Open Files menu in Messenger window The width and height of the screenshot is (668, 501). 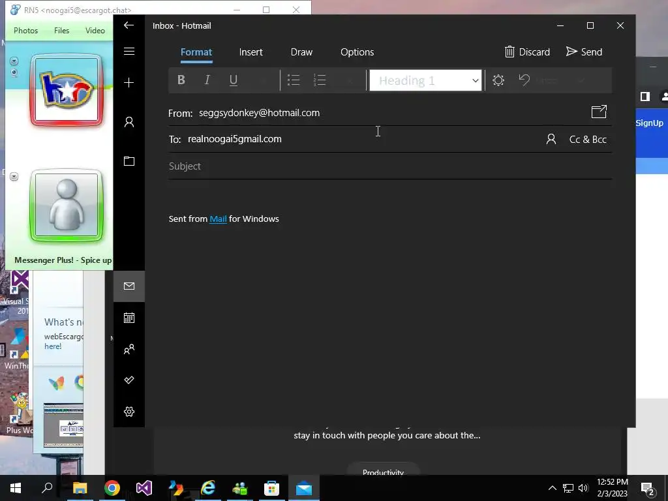pos(61,31)
